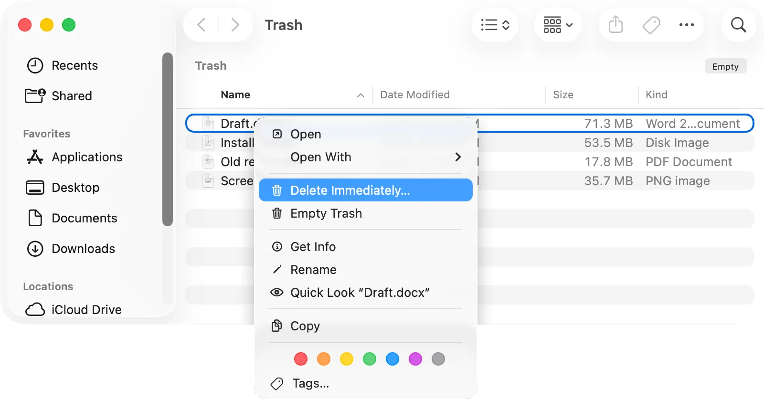Sort by the Kind column header
This screenshot has height=399, width=764.
click(657, 94)
